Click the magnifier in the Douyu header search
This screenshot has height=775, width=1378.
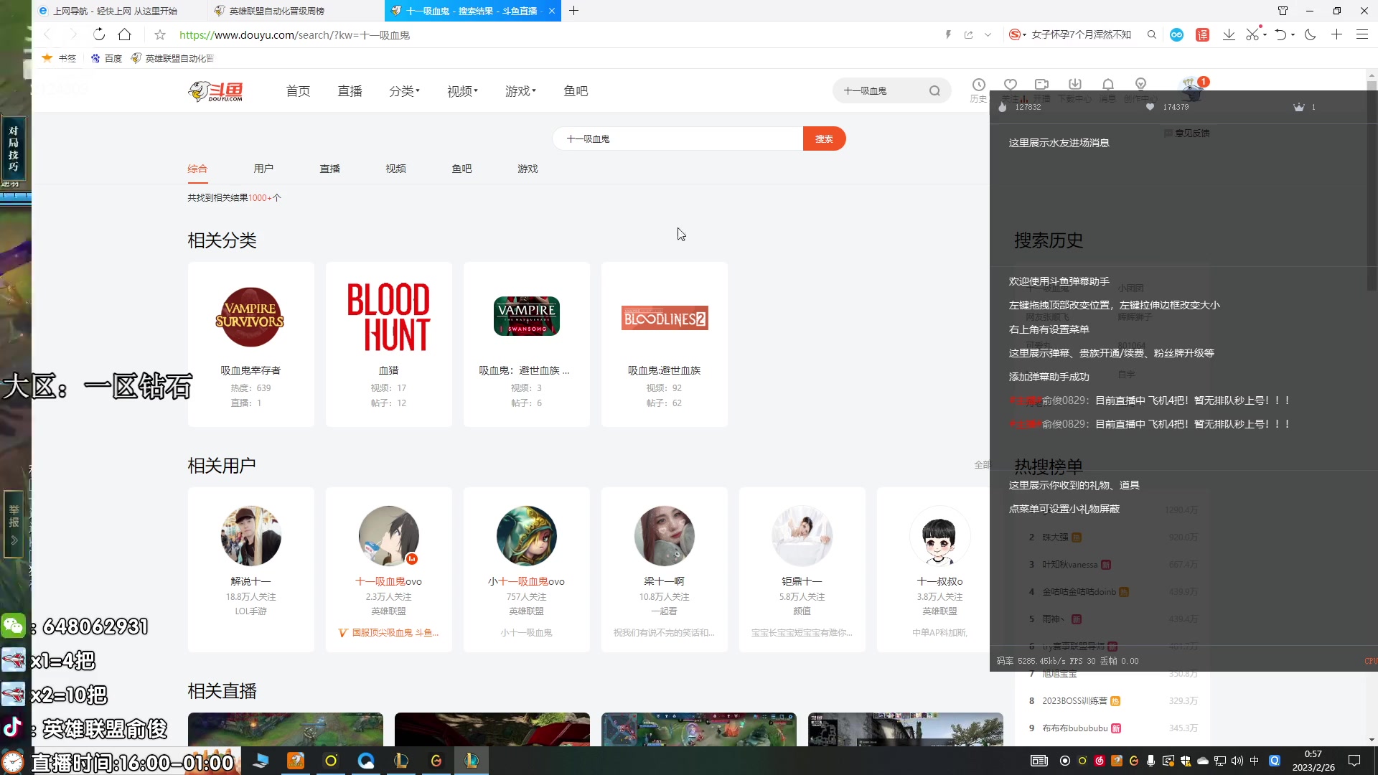[x=934, y=91]
